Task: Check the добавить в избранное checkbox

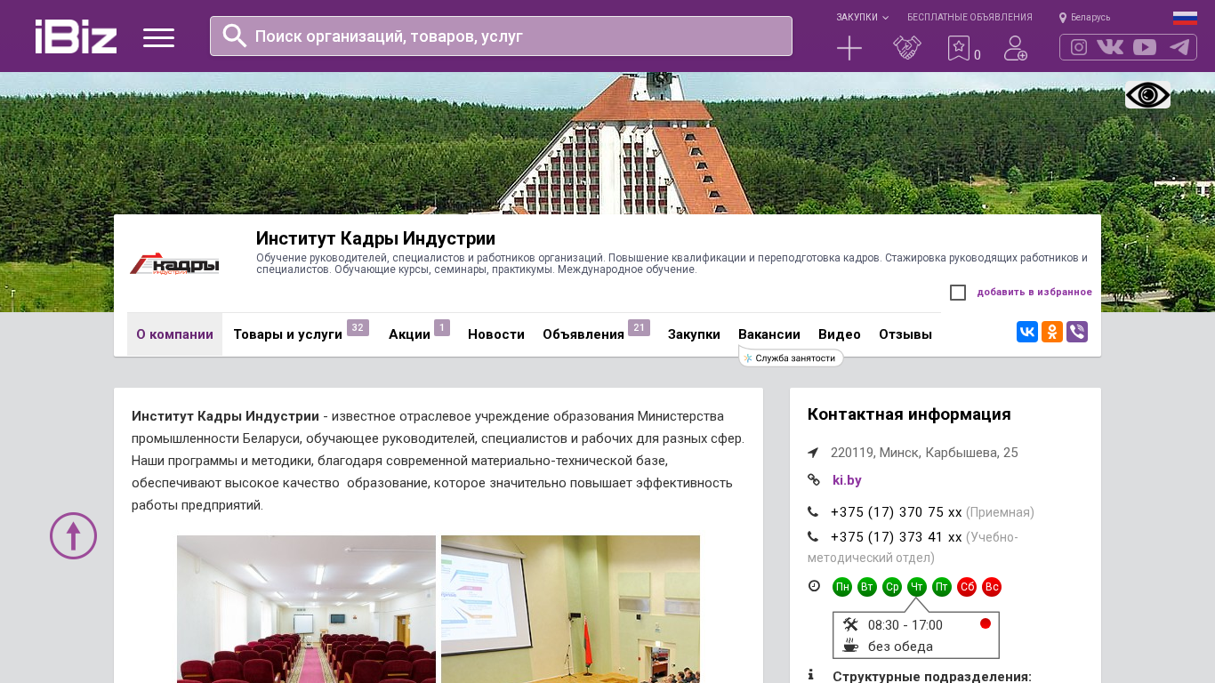Action: tap(958, 293)
